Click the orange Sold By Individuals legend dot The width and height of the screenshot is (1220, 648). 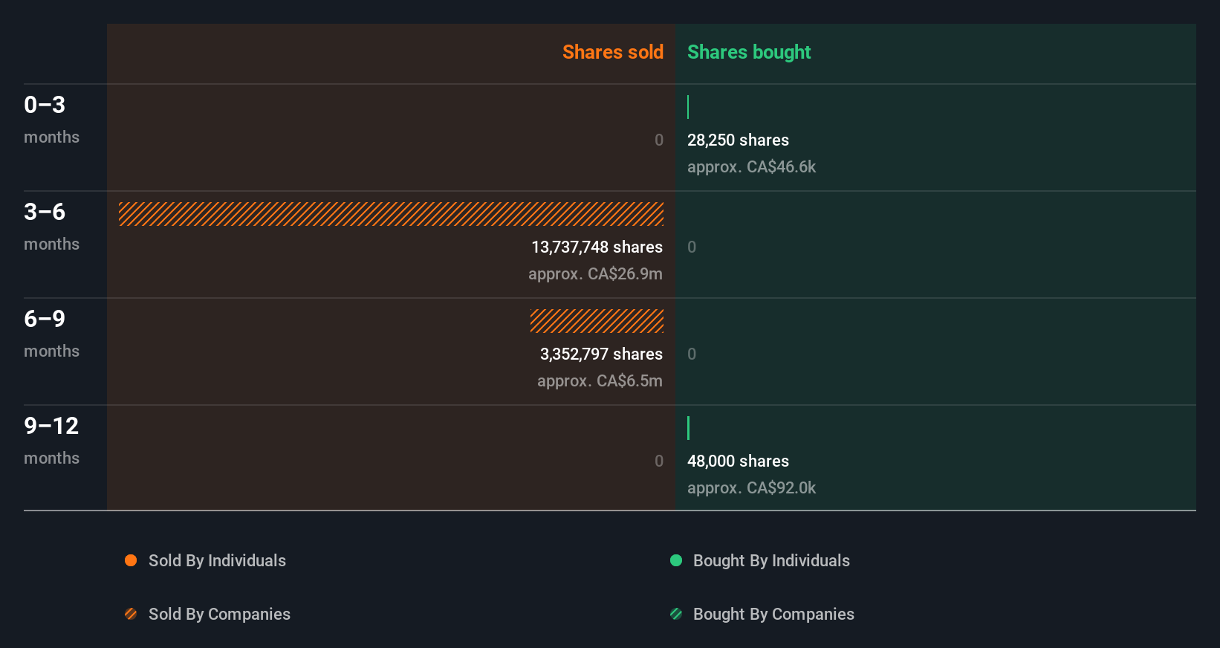pos(131,560)
